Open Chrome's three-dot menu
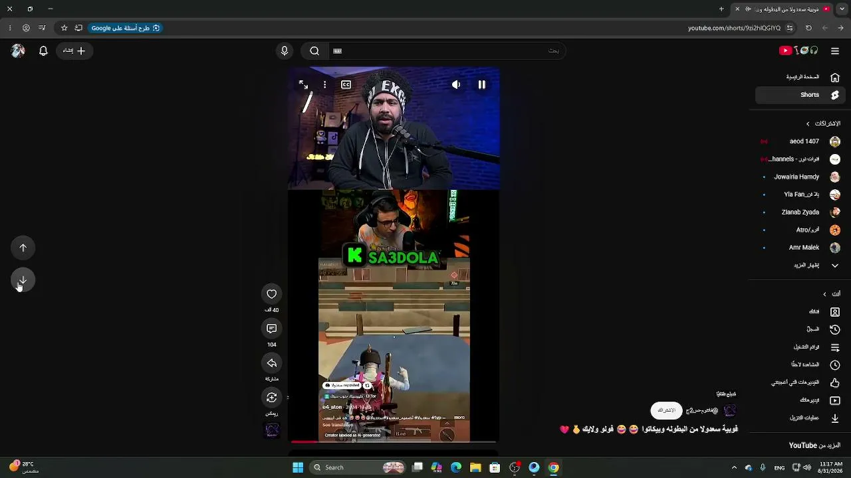The height and width of the screenshot is (478, 851). pyautogui.click(x=10, y=28)
